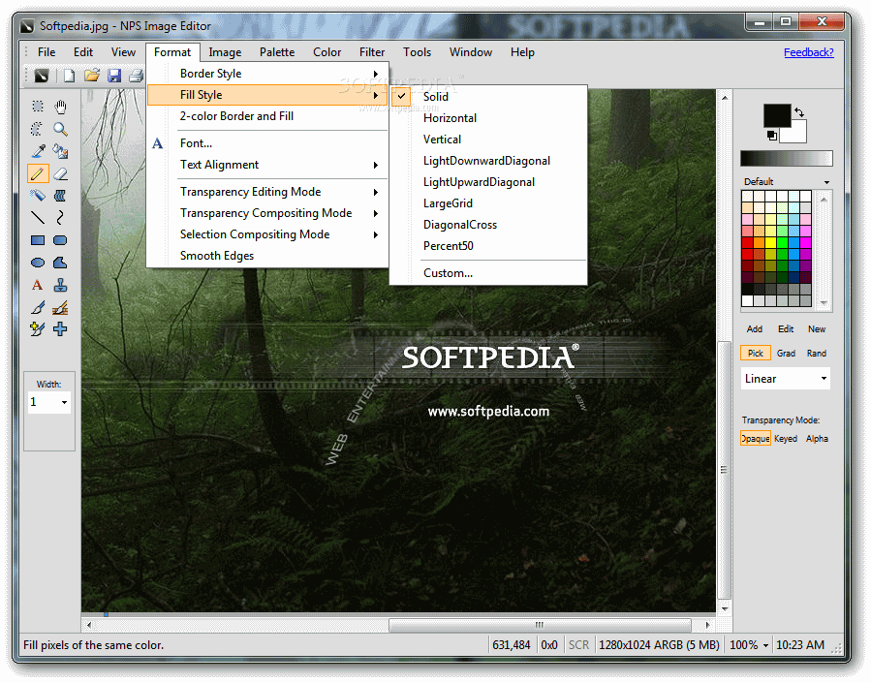
Task: Click the Add palette color button
Action: 755,329
